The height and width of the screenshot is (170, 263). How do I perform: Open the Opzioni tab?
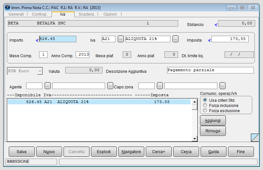(x=110, y=14)
